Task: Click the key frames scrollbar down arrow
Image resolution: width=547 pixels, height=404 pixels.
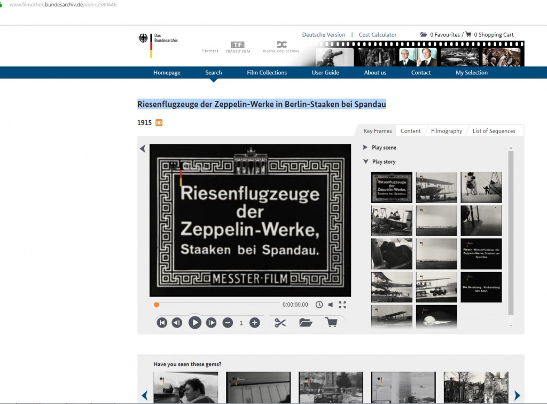Action: (511, 325)
